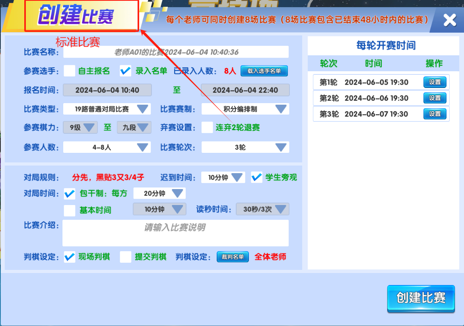464x326 pixels.
Task: Open the 九段 maximum rank dropdown
Action: [134, 127]
